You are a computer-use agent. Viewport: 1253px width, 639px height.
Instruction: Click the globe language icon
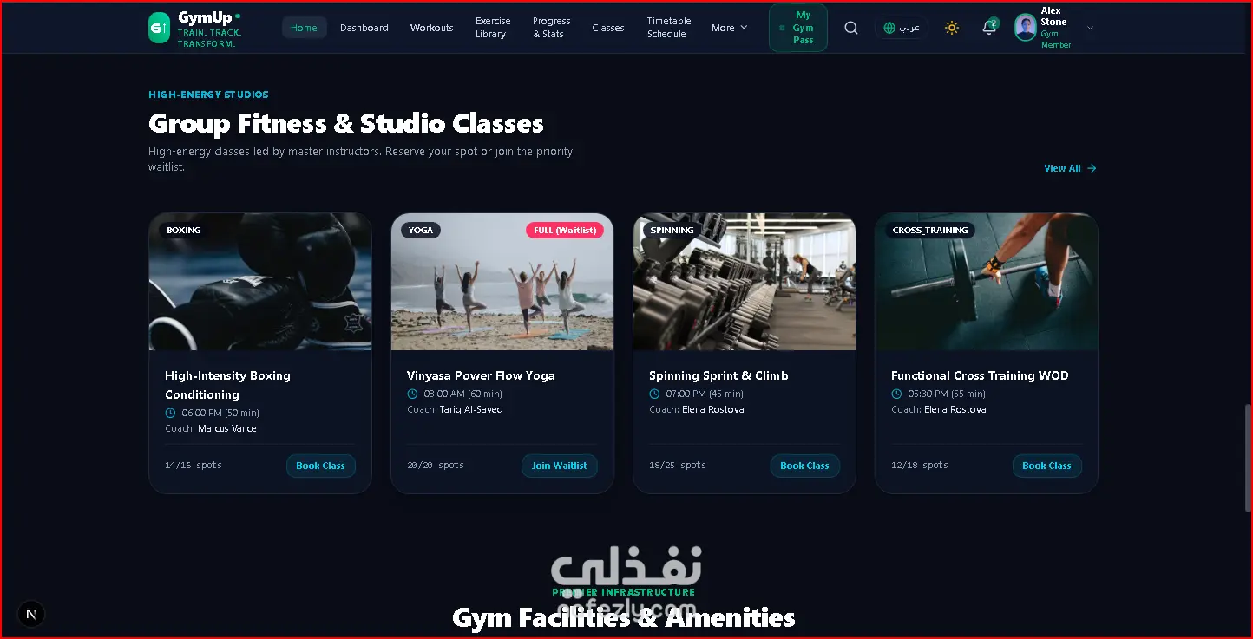coord(889,28)
